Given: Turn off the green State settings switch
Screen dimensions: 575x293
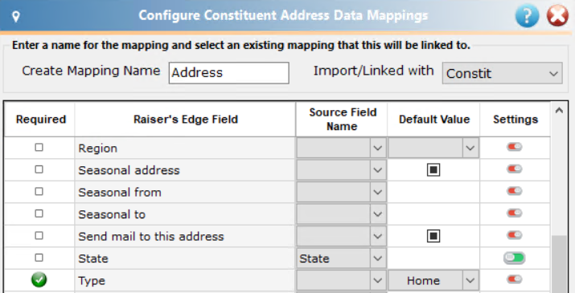Looking at the screenshot, I should 515,258.
